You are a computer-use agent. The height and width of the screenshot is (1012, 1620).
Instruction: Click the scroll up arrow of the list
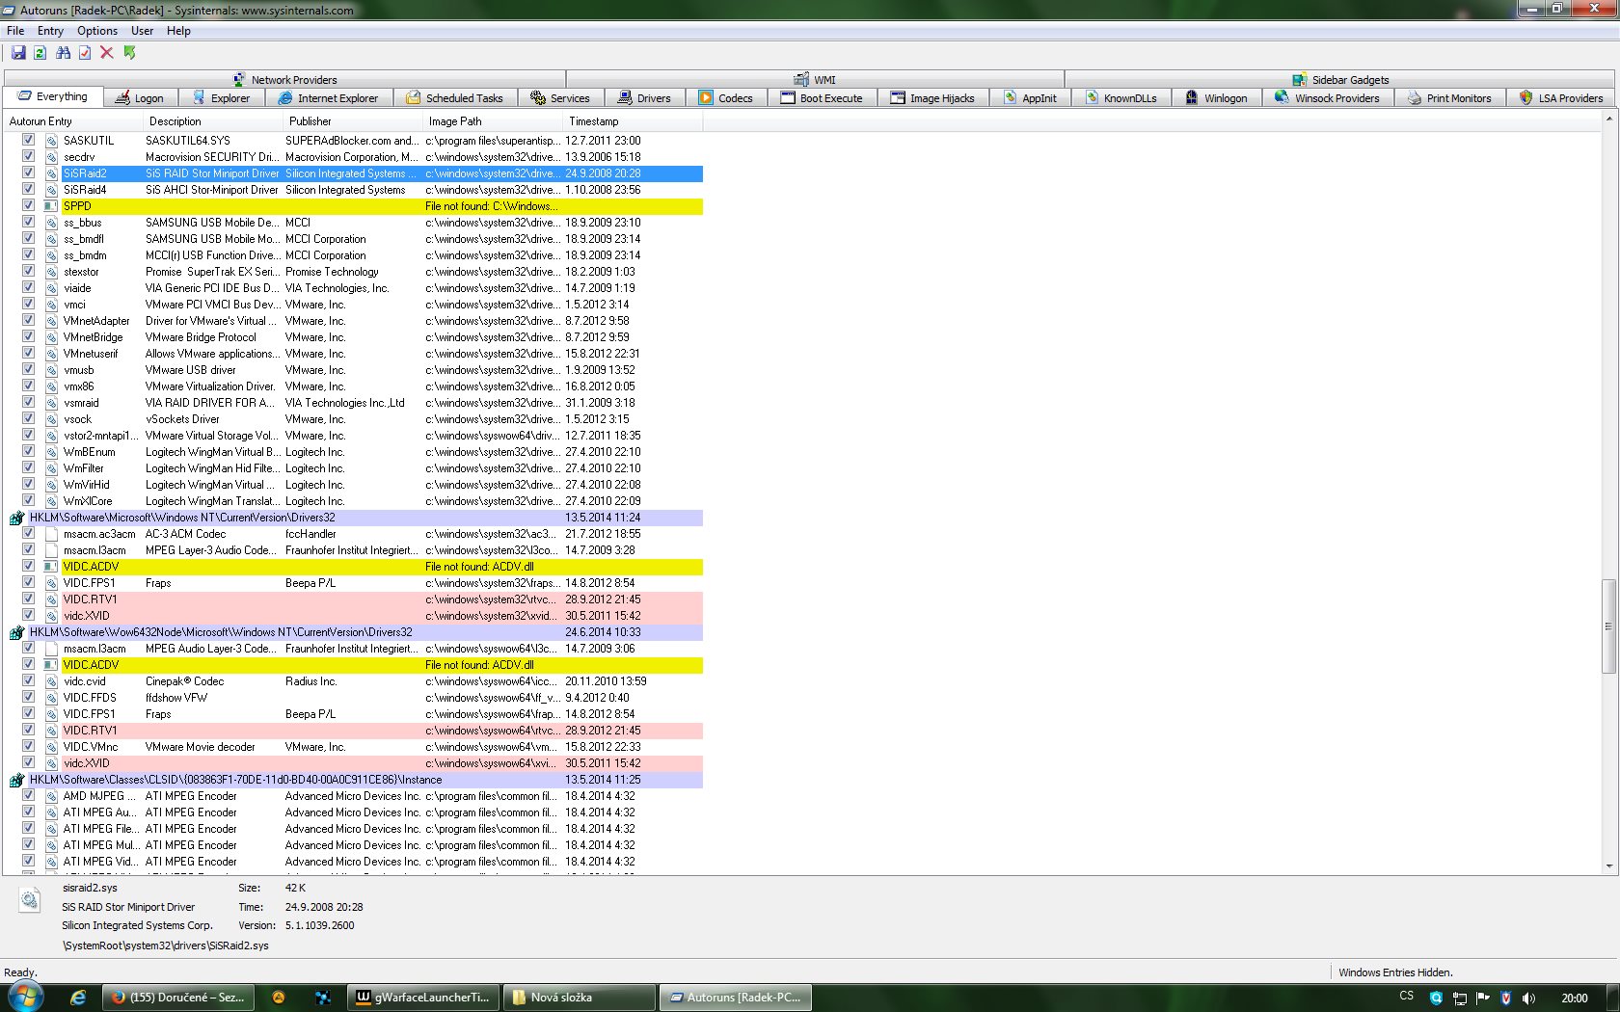[x=1607, y=120]
